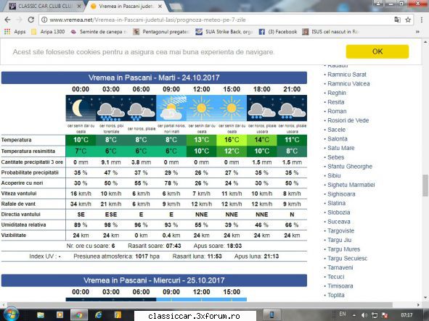Expand the hidden bookmarks chevron
Screen dimensions: 429x321
[x=417, y=32]
